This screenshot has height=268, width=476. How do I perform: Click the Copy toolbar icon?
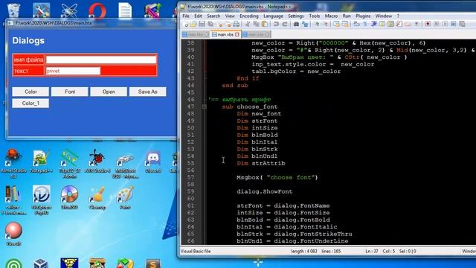256,24
